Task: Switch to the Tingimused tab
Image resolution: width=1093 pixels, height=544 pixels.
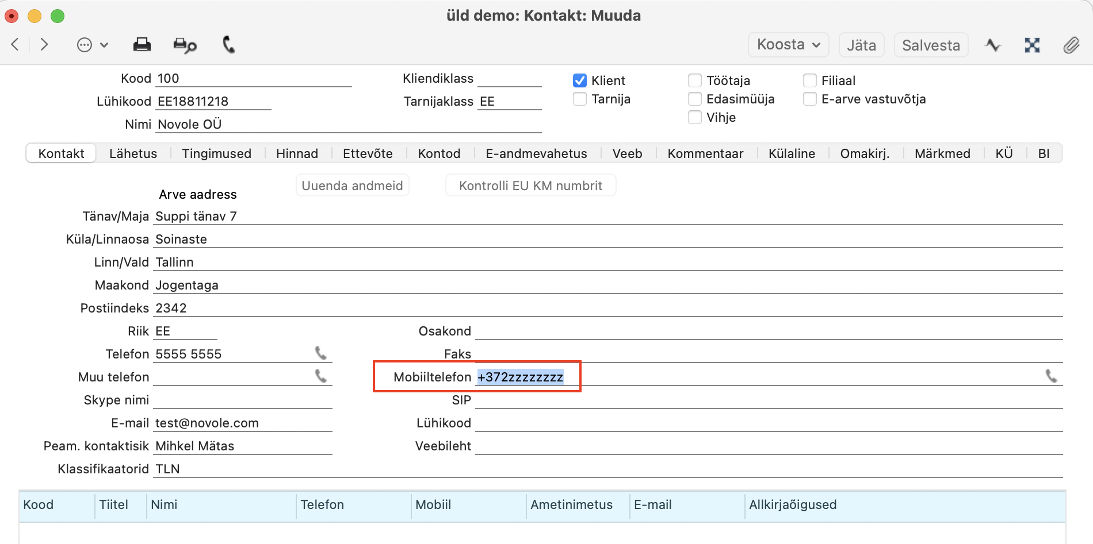Action: click(216, 153)
